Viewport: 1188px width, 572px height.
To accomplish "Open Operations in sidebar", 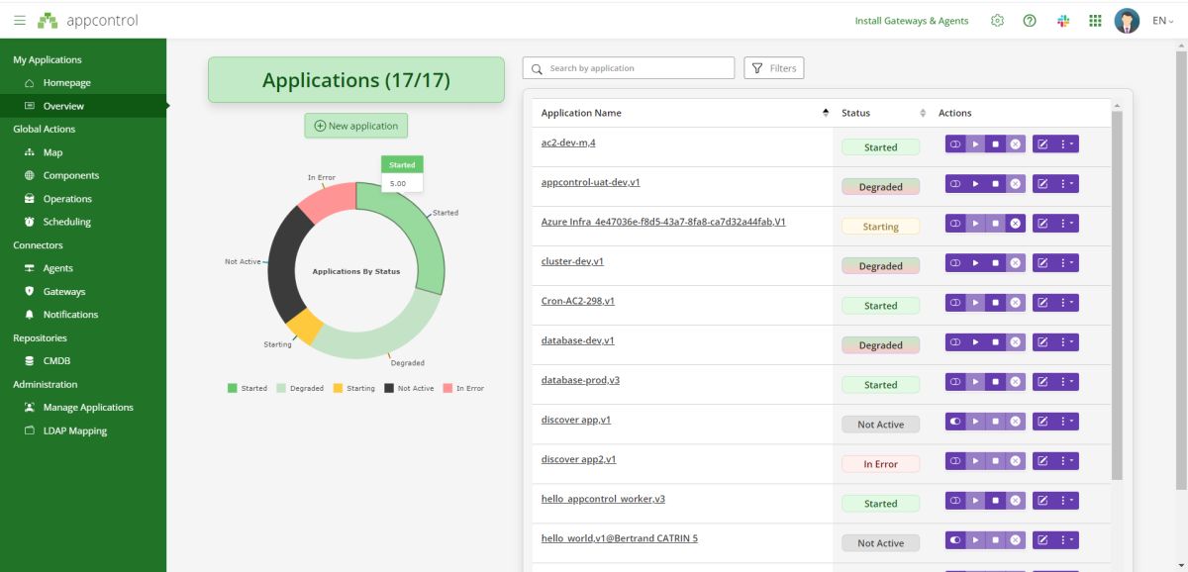I will click(67, 199).
